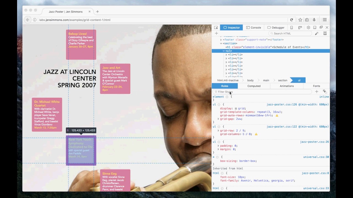Open the library/clipboard toolbar icon
Viewport: 353px width, 198px height.
coord(307,20)
